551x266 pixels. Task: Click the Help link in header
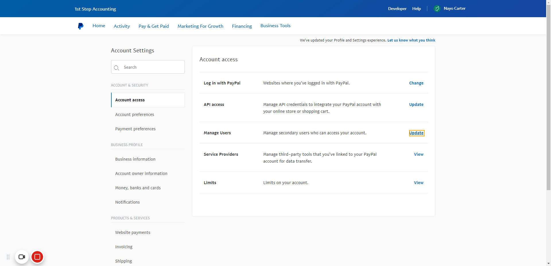pyautogui.click(x=416, y=9)
